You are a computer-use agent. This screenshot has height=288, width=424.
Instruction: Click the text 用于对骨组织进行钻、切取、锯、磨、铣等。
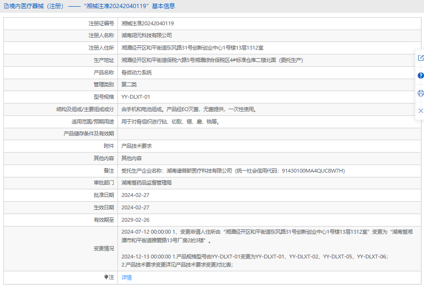click(171, 122)
